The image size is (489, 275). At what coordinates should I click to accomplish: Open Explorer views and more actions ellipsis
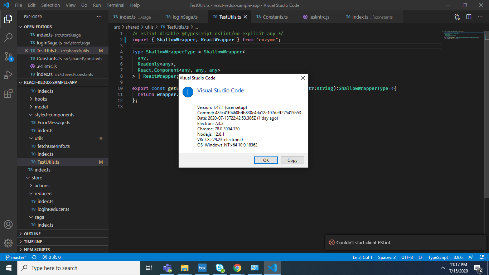pyautogui.click(x=99, y=17)
